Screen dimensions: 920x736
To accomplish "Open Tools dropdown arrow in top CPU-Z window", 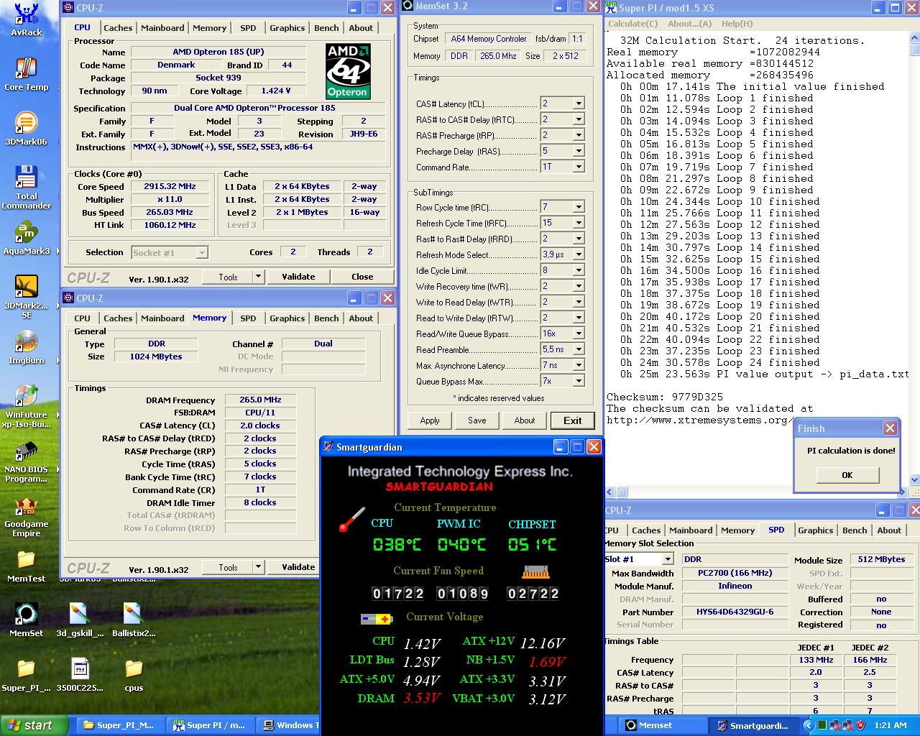I will (259, 277).
